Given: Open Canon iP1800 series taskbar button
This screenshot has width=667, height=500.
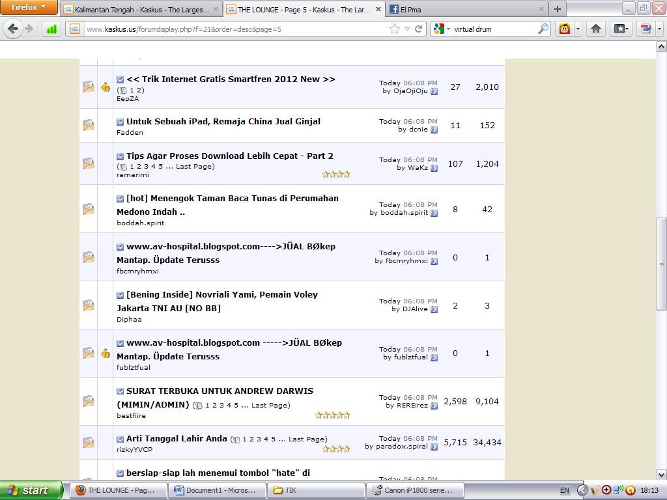Looking at the screenshot, I should click(x=415, y=490).
